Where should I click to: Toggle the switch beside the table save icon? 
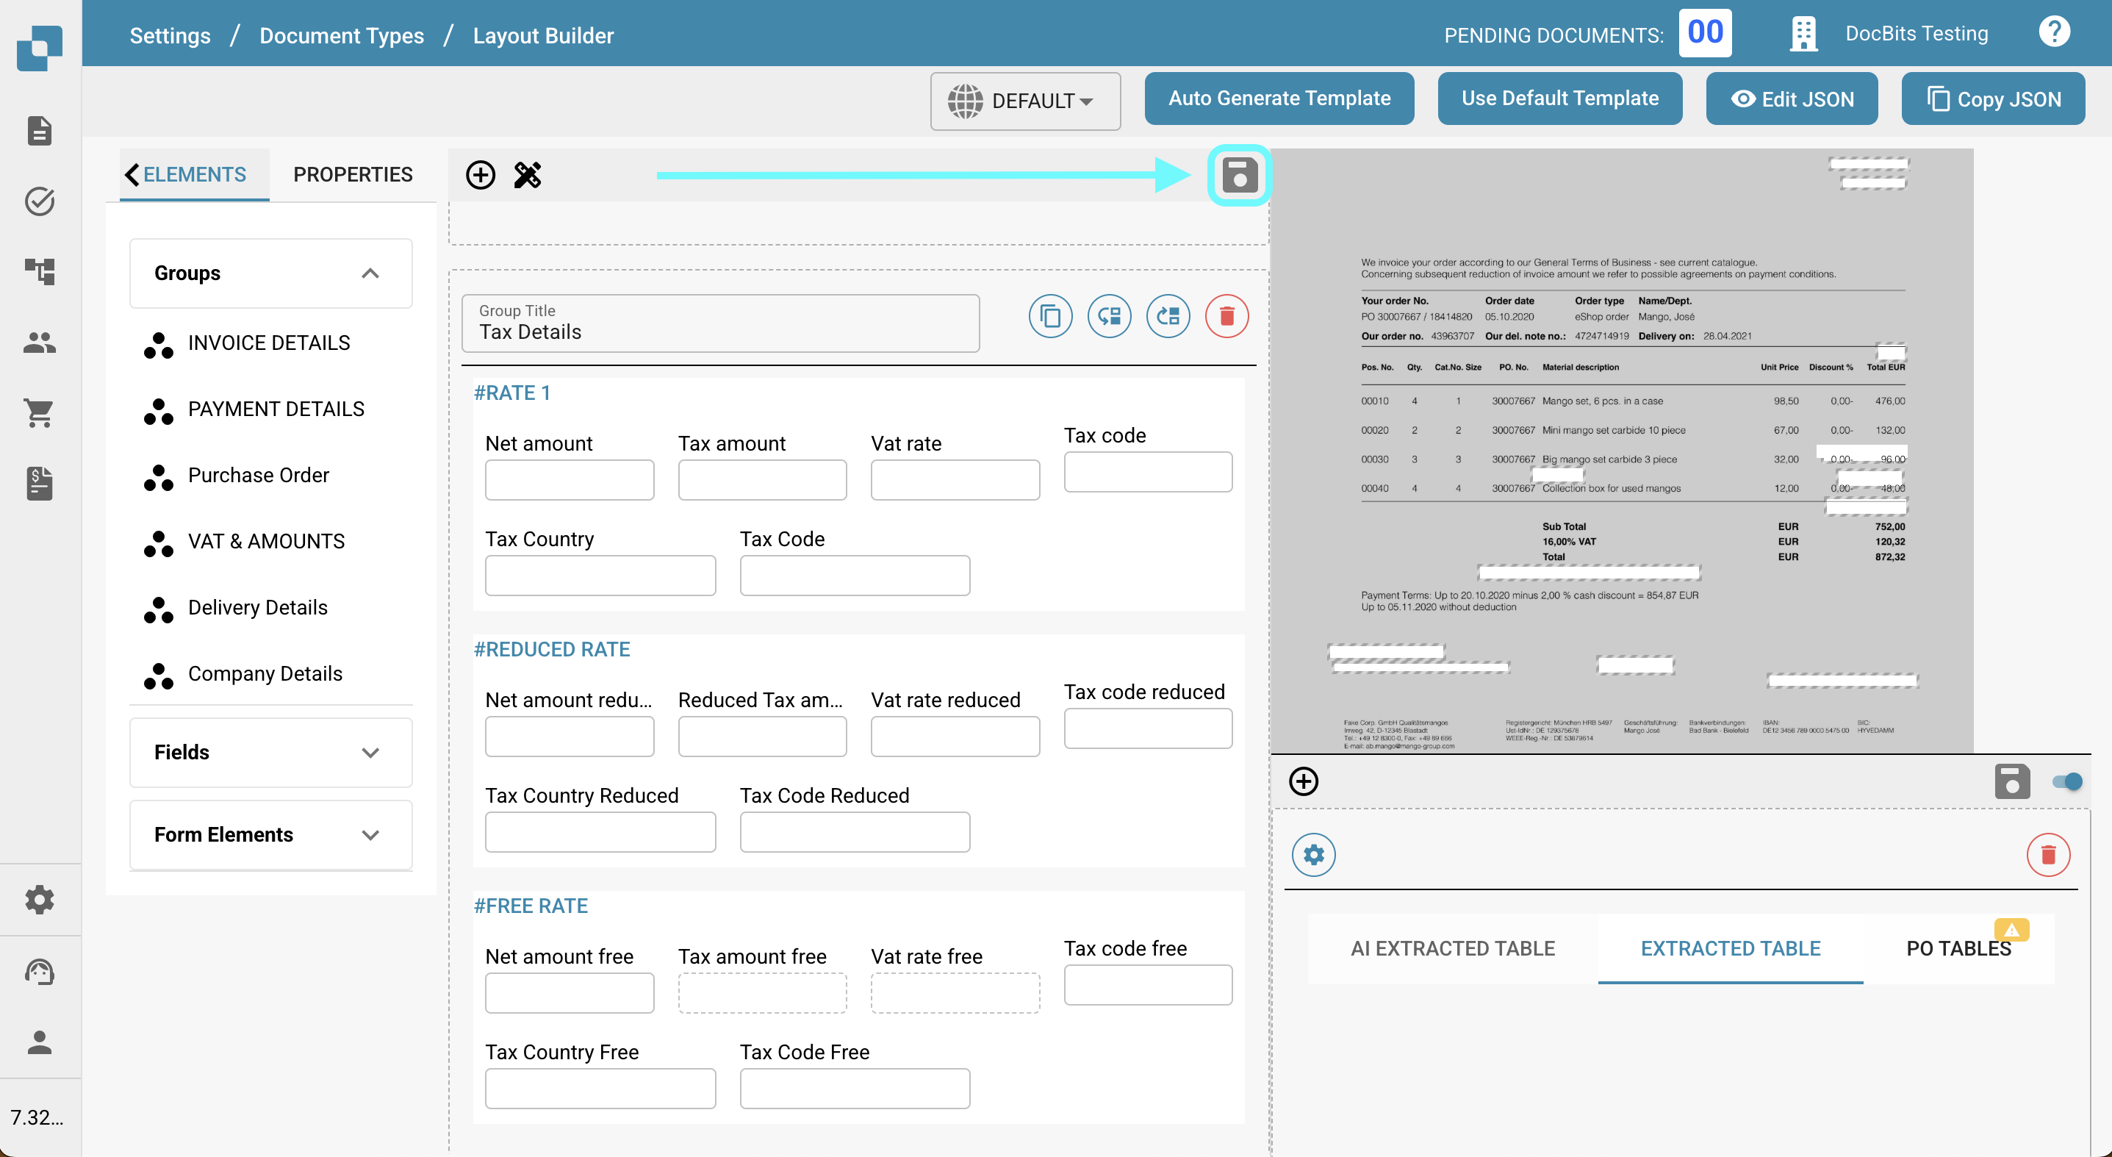2066,781
